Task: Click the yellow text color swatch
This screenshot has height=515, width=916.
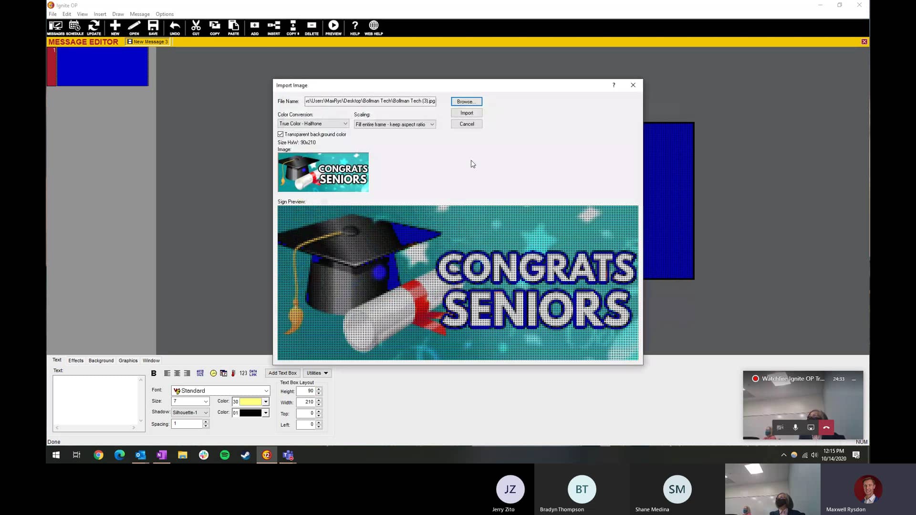Action: point(250,402)
